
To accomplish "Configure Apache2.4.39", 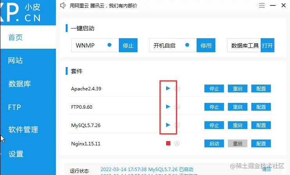I will (x=261, y=88).
